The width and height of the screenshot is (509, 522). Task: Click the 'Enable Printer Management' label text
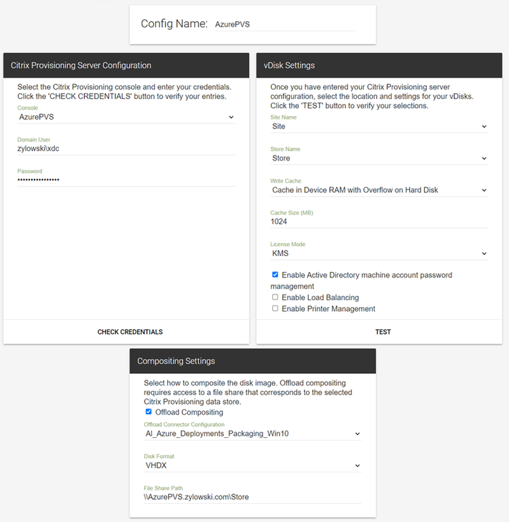(328, 309)
